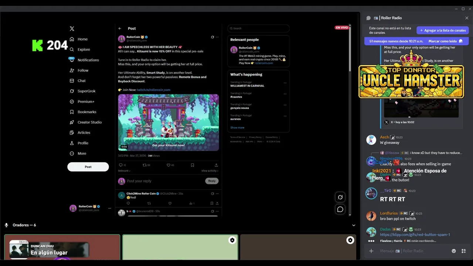This screenshot has height=266, width=473.
Task: Open more options for gonçalo sousa trend
Action: pos(285,105)
